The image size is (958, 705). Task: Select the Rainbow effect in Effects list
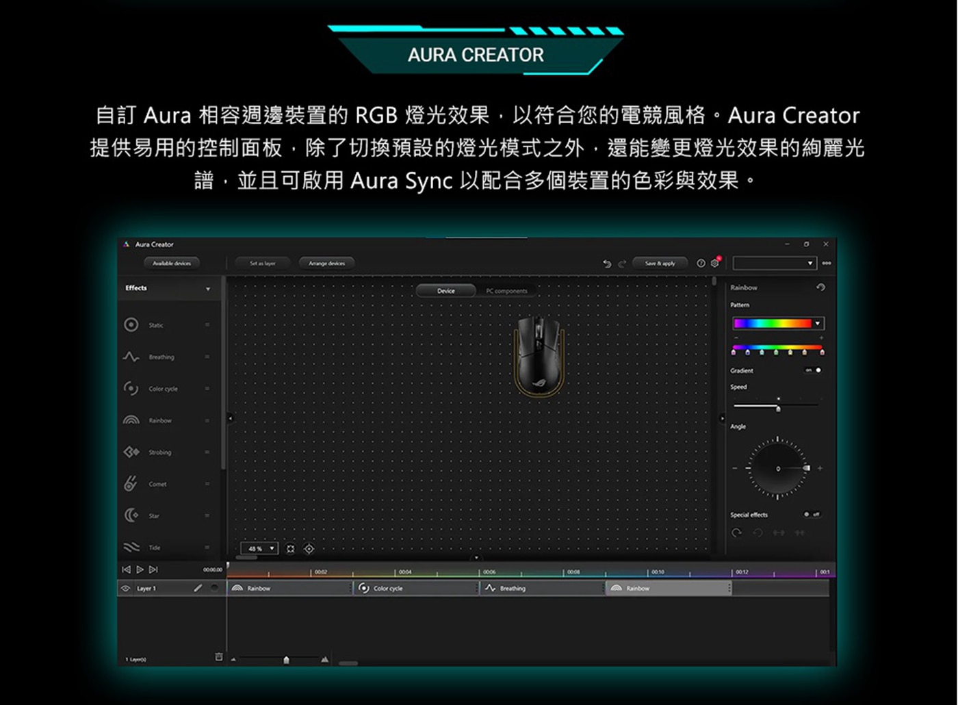[168, 420]
